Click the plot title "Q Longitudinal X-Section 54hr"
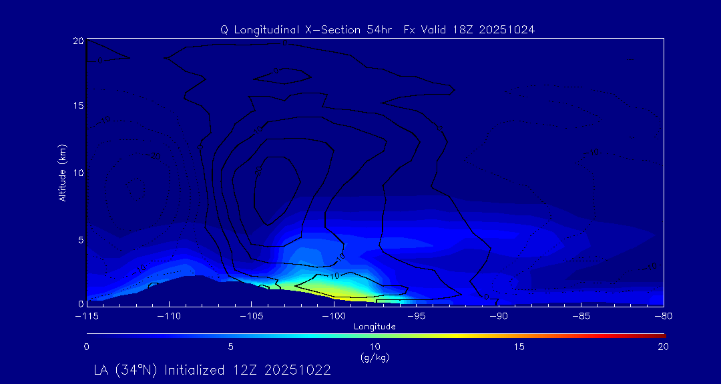 pyautogui.click(x=306, y=30)
